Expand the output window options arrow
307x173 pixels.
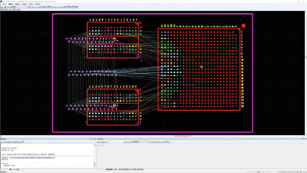click(90, 139)
